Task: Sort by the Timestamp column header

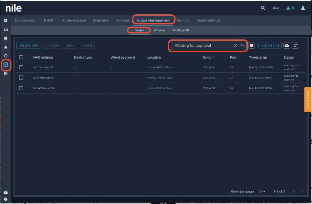Action: pos(258,58)
